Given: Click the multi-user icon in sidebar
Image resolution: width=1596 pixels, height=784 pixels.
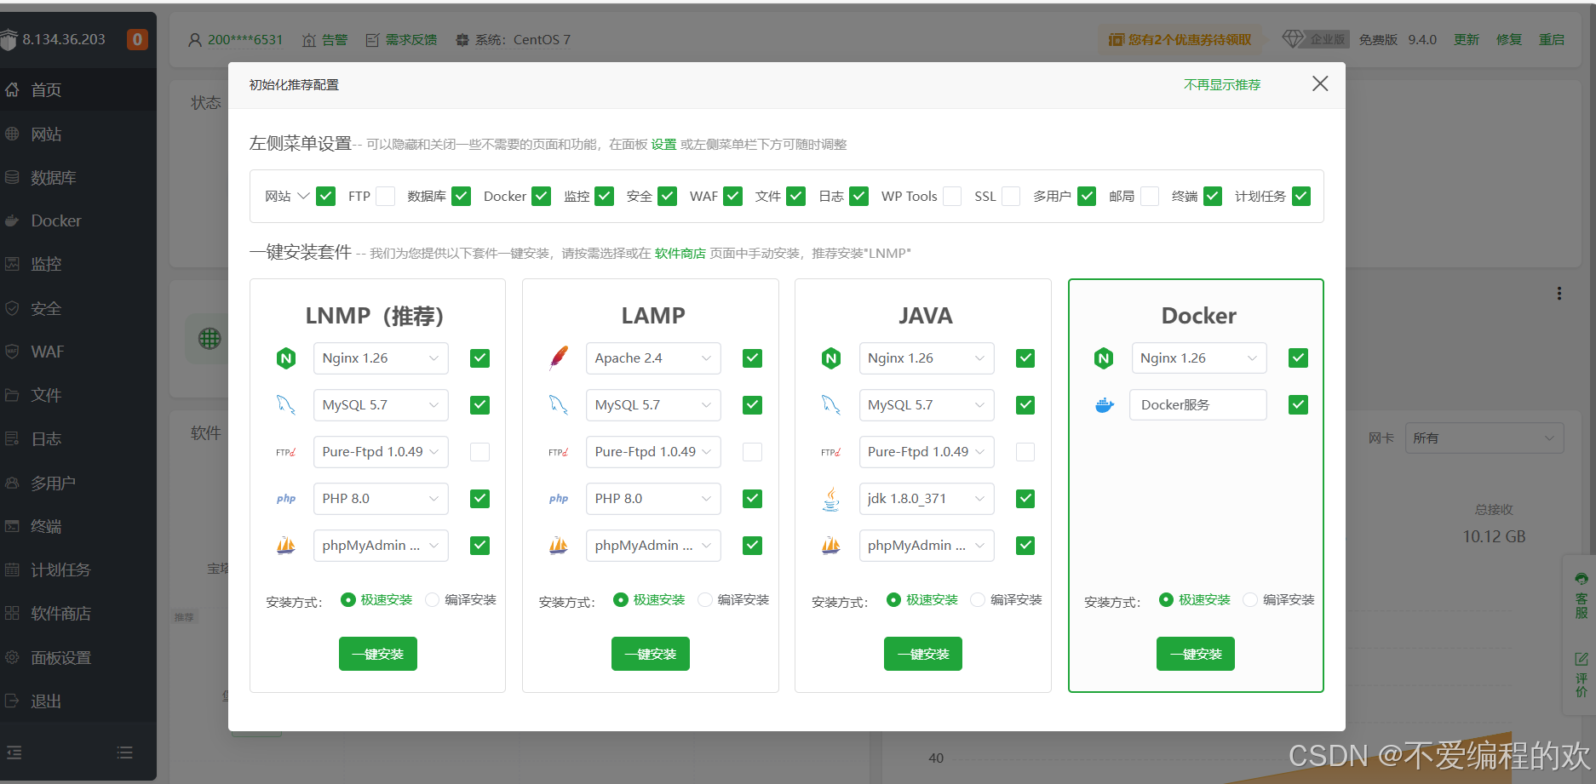Looking at the screenshot, I should coord(12,483).
